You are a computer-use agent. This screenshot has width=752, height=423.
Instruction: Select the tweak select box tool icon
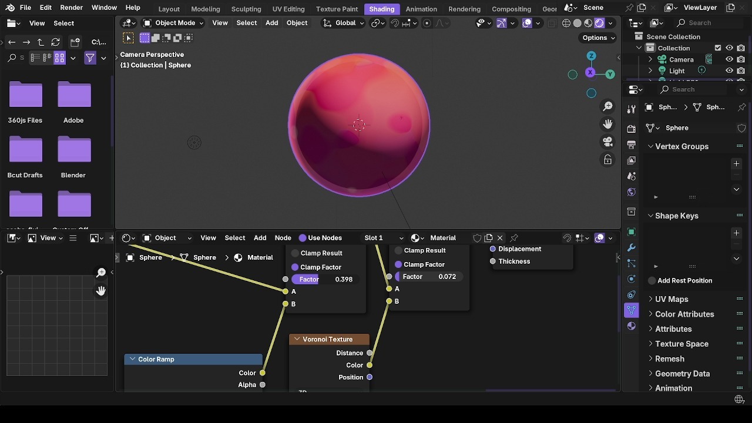(129, 38)
